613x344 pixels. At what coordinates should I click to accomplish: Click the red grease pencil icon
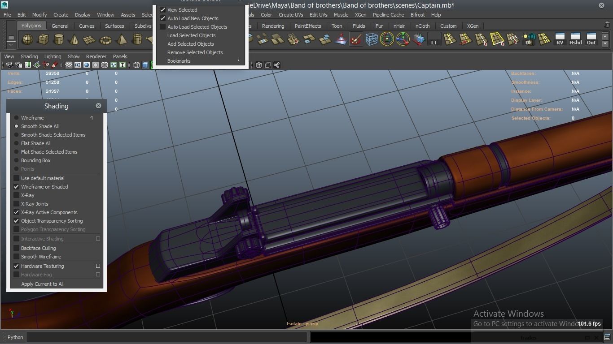click(55, 65)
